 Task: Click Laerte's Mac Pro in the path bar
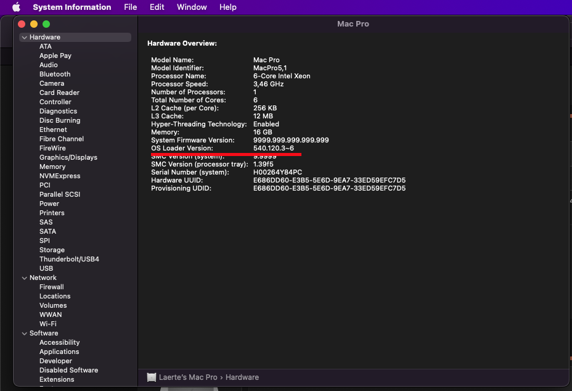click(x=188, y=377)
